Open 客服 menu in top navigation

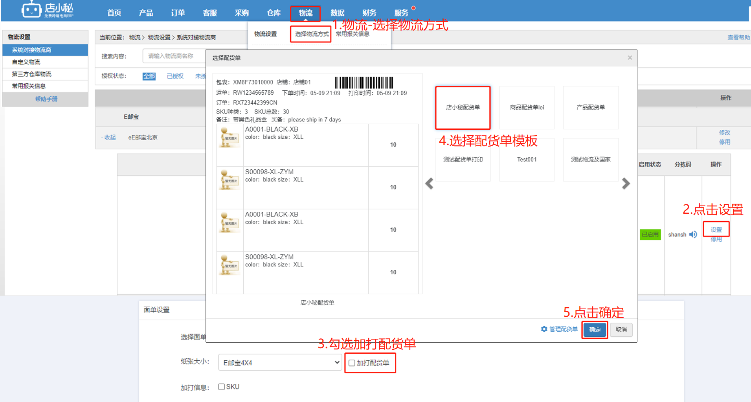click(x=210, y=13)
